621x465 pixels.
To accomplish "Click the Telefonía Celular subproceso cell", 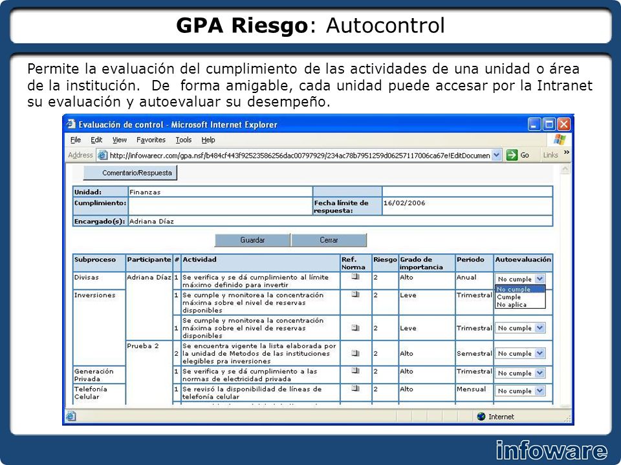I will [99, 393].
